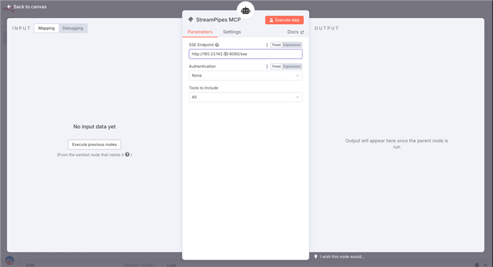
Task: Show the Debugging input view
Action: pos(73,28)
